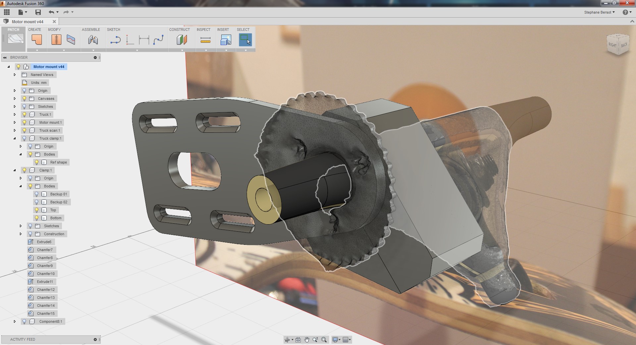
Task: Hide the Ref shape body
Action: click(x=37, y=162)
